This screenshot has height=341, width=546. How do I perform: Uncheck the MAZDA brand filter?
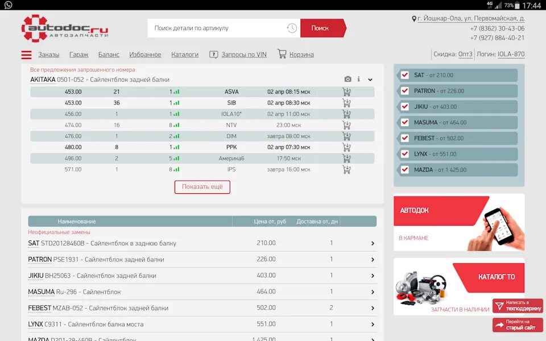[x=404, y=170]
